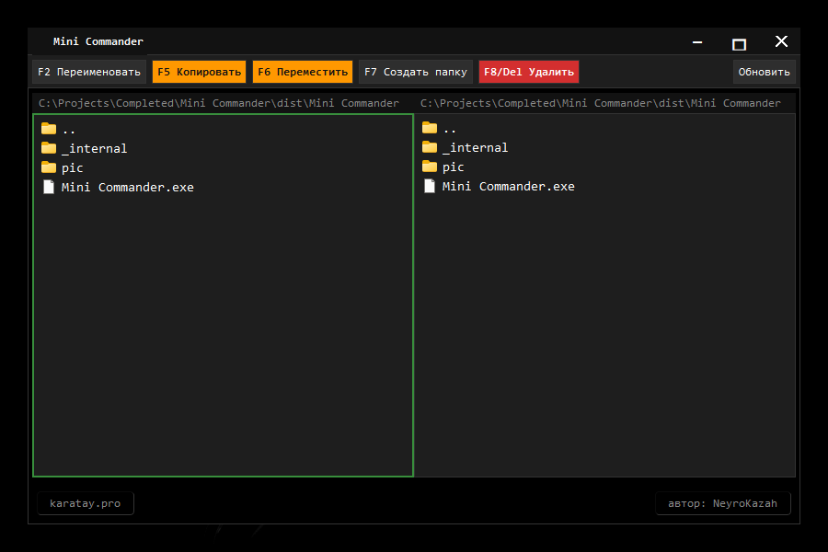Select 'Mini Commander.exe' name in right panel

click(508, 186)
